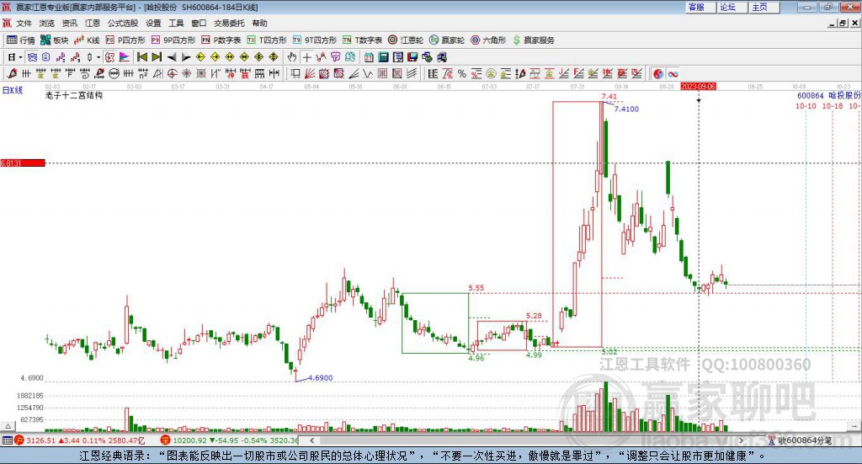
Task: Expand the candlestick style dropdown arrow
Action: (98, 57)
